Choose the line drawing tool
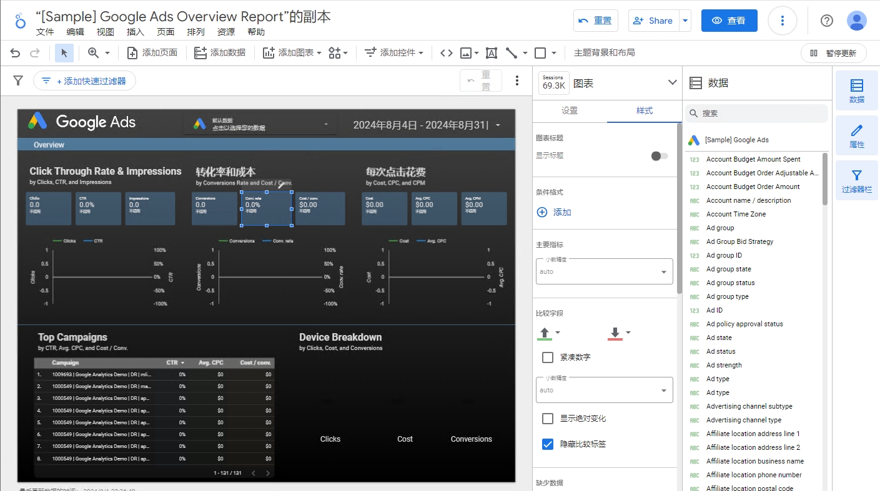 (x=512, y=53)
